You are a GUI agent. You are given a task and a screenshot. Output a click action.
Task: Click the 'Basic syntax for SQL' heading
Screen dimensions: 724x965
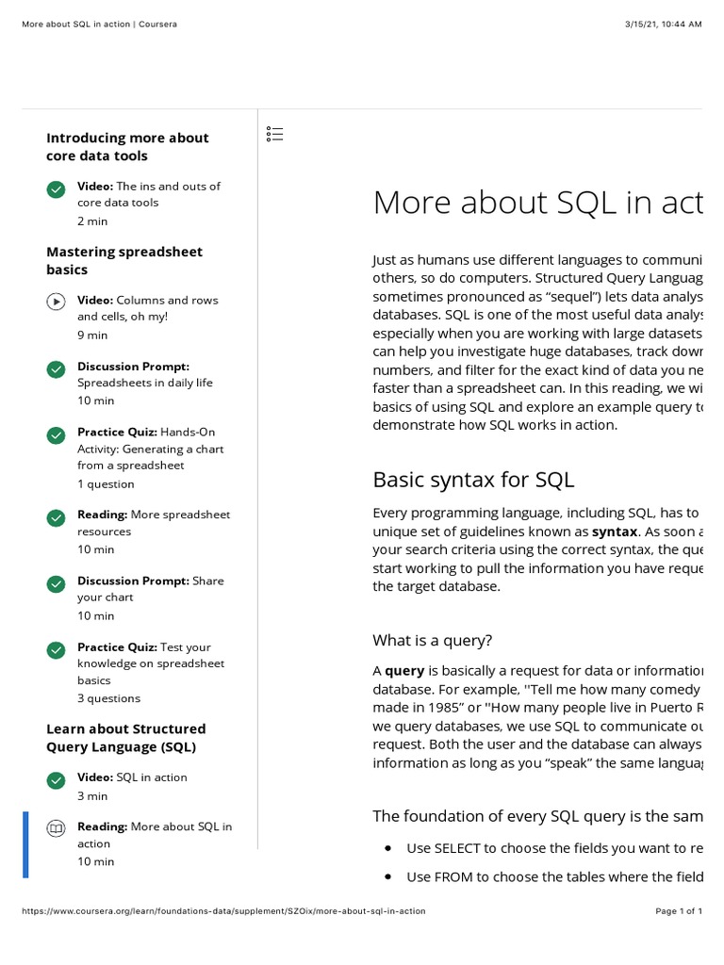tap(473, 480)
